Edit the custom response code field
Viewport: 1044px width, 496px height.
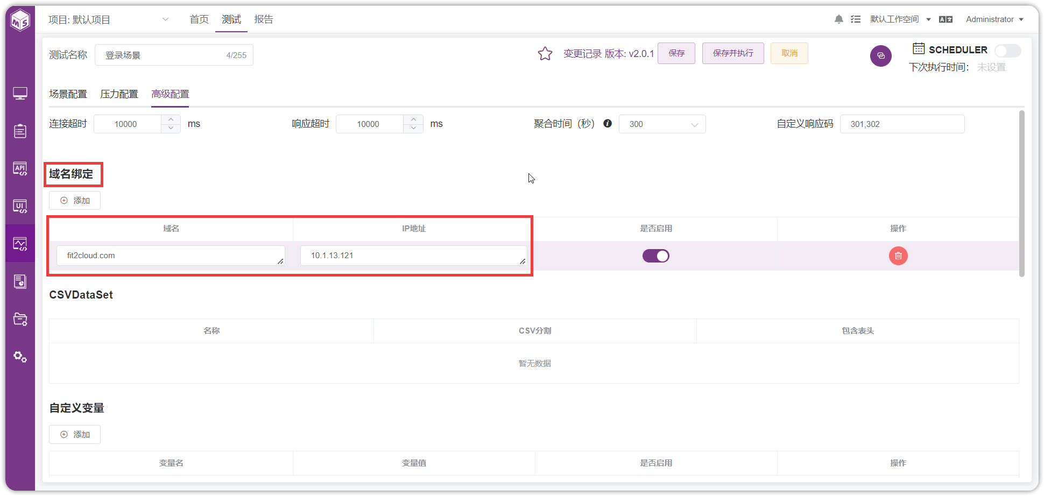(902, 124)
